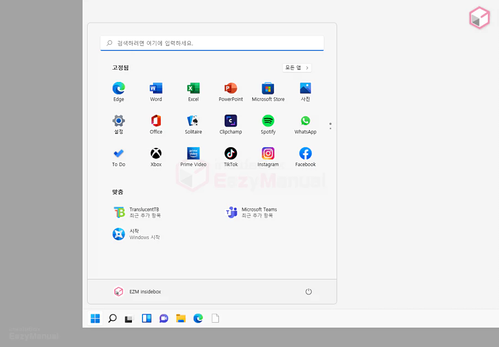Click the power button in Start menu
Screen dimensions: 499x347
pyautogui.click(x=308, y=292)
